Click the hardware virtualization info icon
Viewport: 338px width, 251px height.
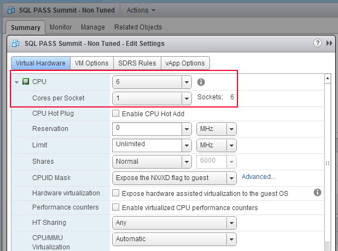point(317,193)
